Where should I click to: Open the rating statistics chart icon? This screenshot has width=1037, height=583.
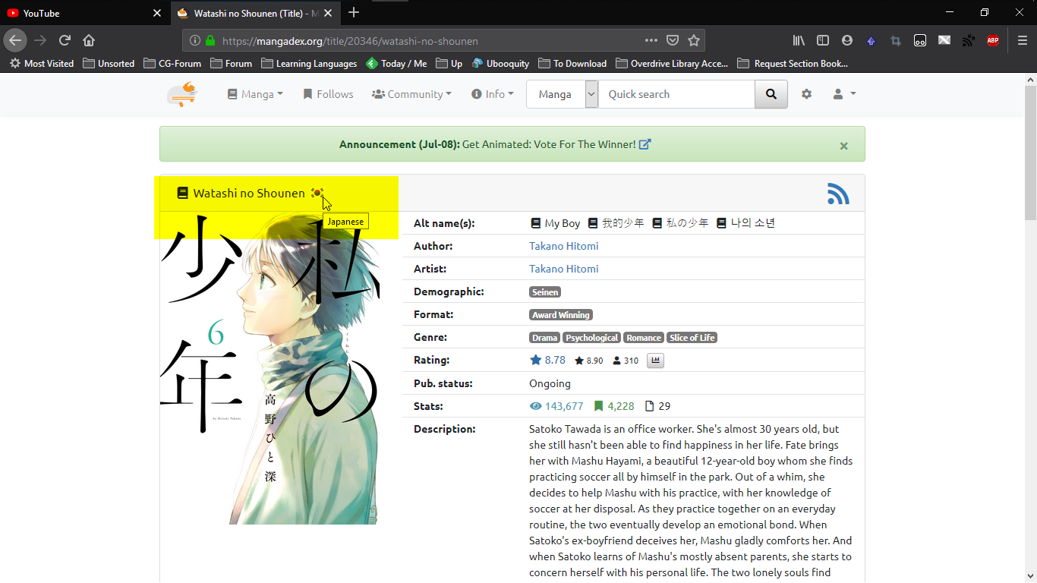(x=656, y=361)
